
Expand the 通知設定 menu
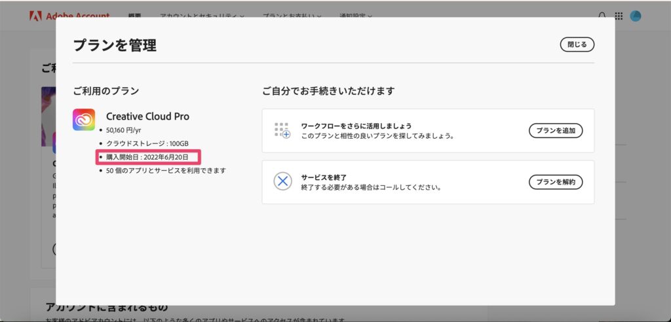pyautogui.click(x=355, y=16)
